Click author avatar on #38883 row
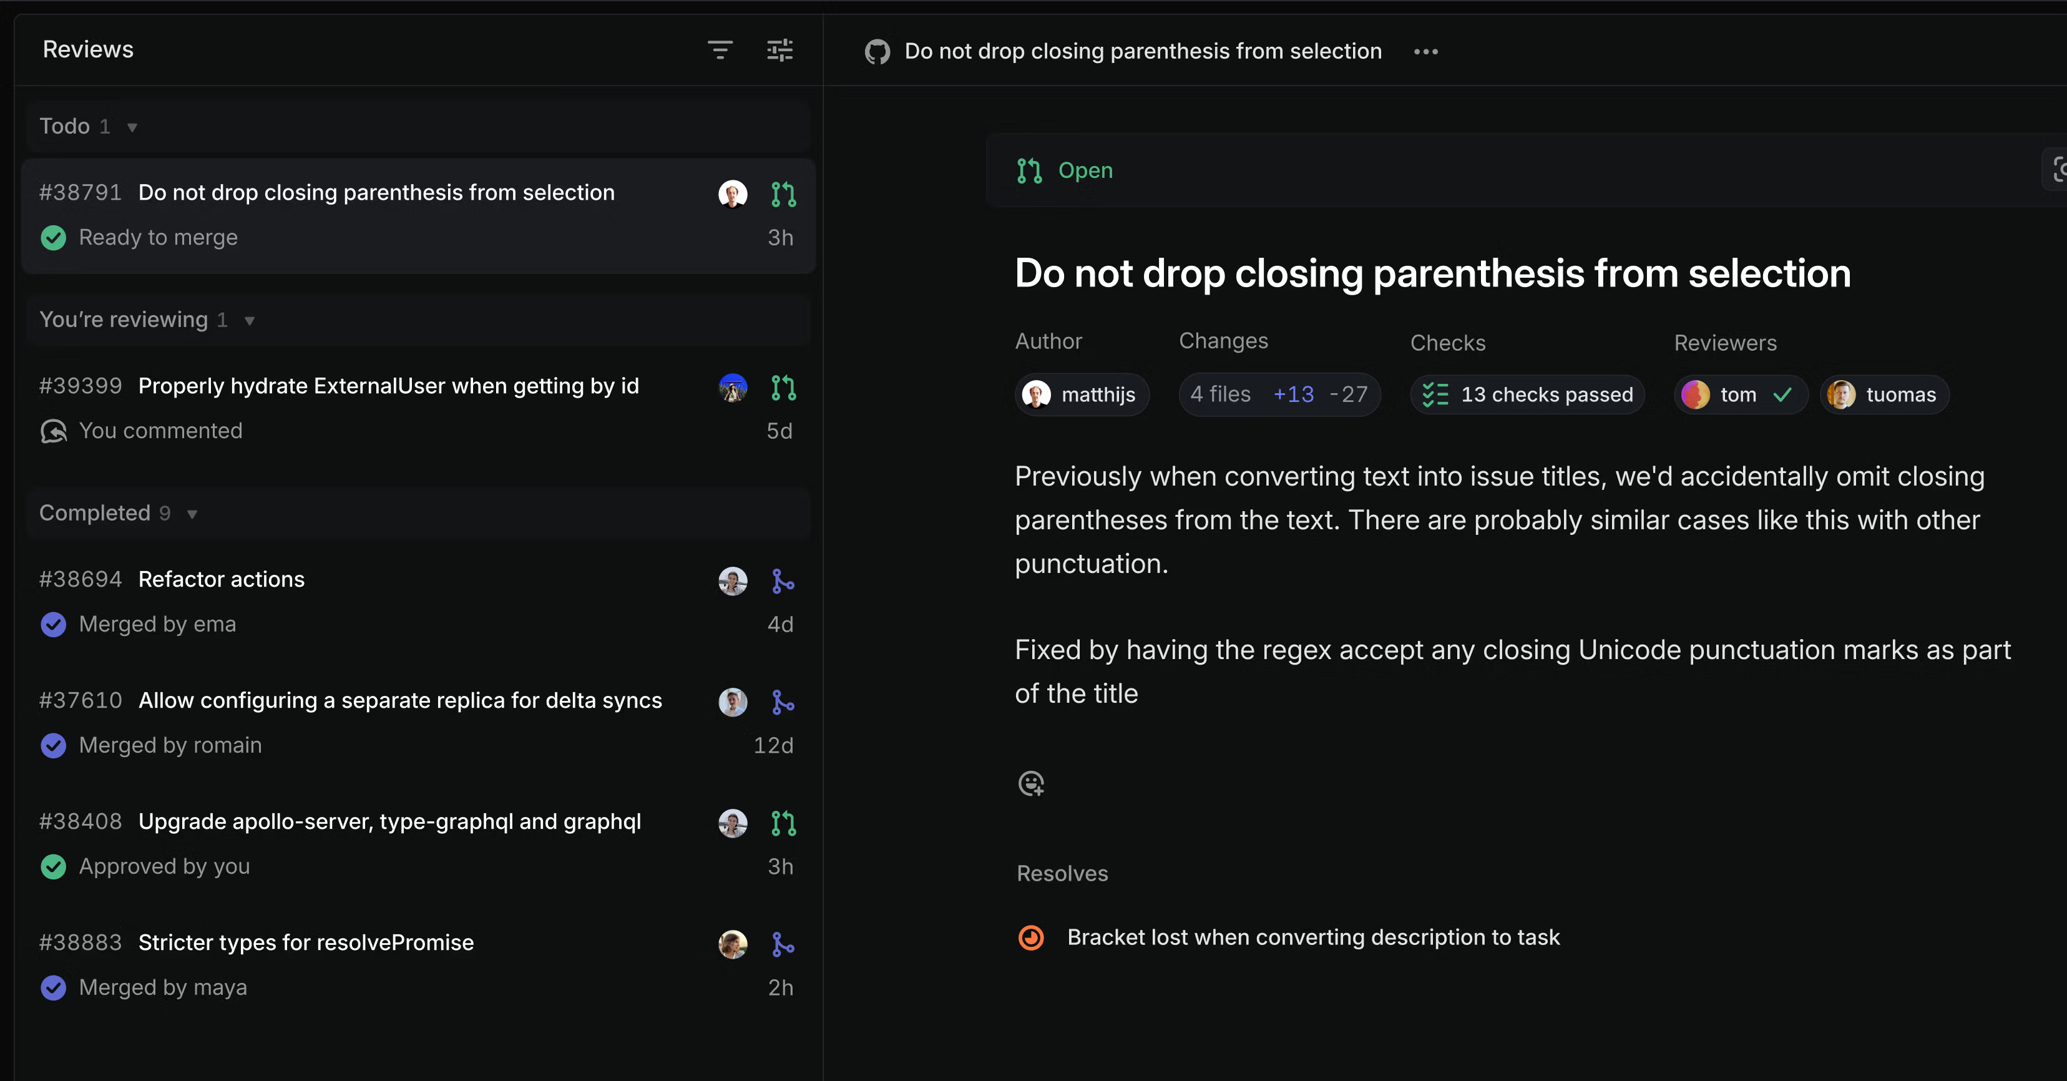This screenshot has width=2067, height=1081. click(733, 944)
